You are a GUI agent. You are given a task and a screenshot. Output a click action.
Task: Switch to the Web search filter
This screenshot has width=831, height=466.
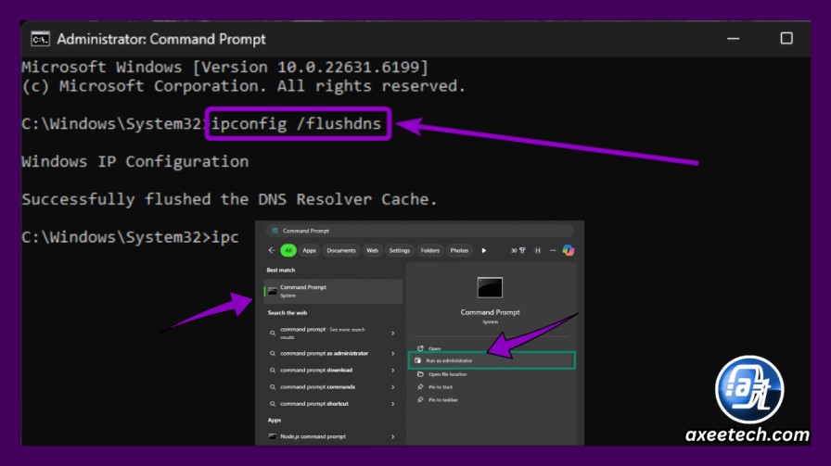pos(373,250)
